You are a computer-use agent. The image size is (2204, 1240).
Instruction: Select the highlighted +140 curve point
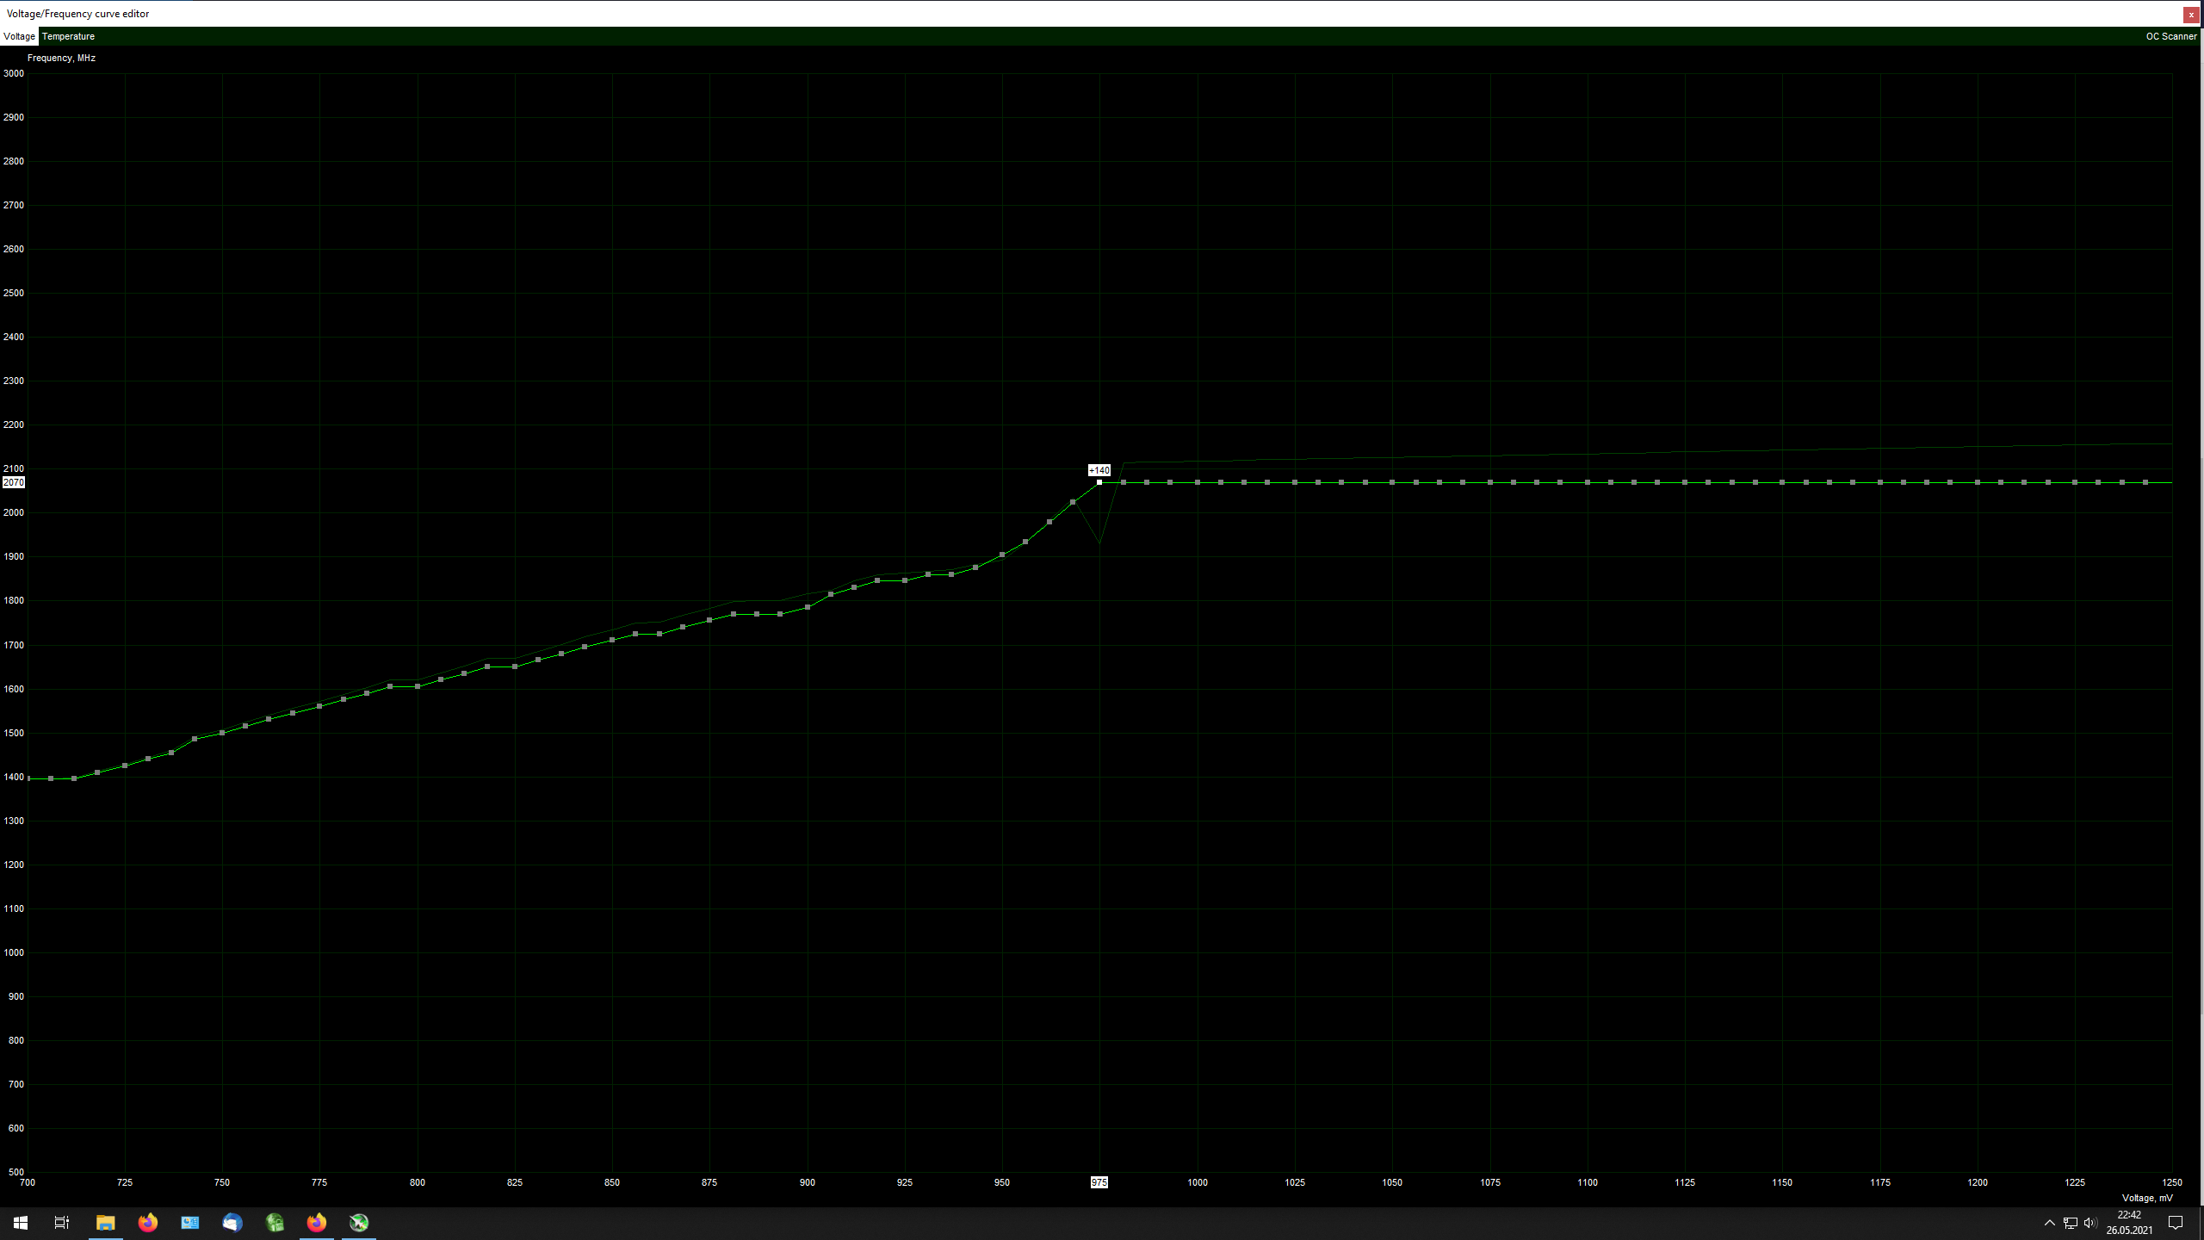point(1099,482)
